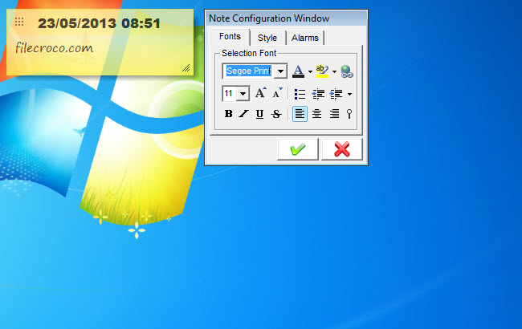Confirm settings with the green checkmark
Screen dimensions: 522x329
click(298, 149)
